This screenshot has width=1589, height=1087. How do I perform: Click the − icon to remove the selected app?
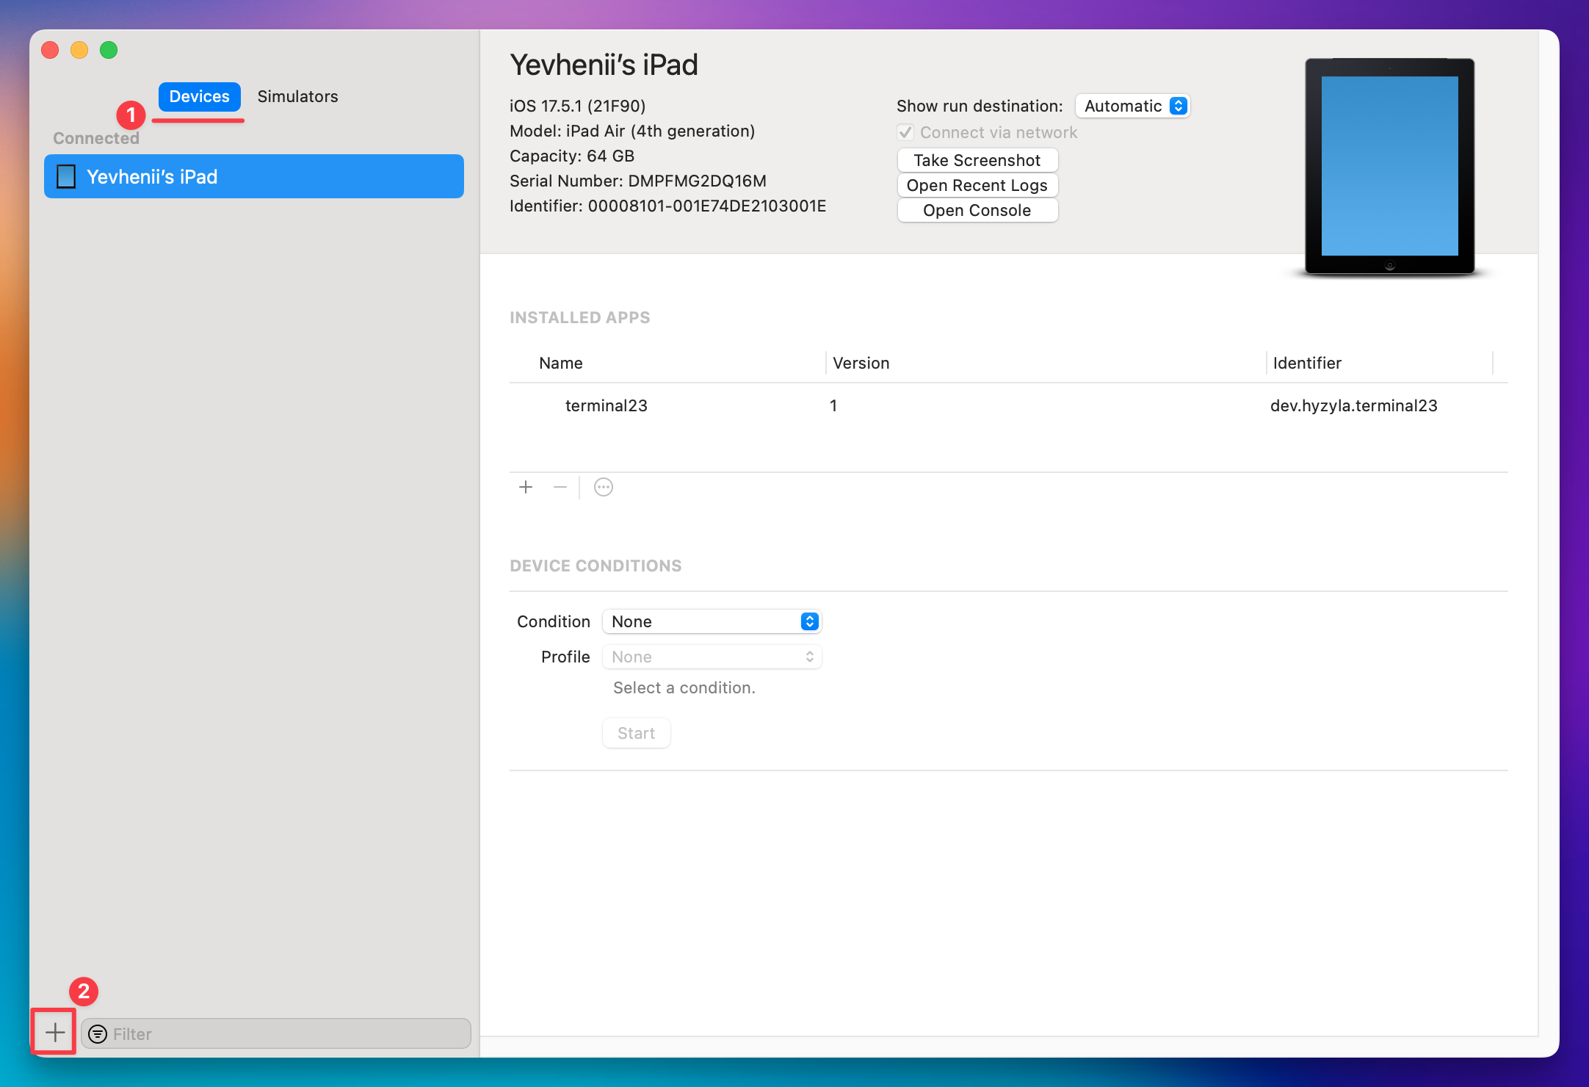coord(560,487)
